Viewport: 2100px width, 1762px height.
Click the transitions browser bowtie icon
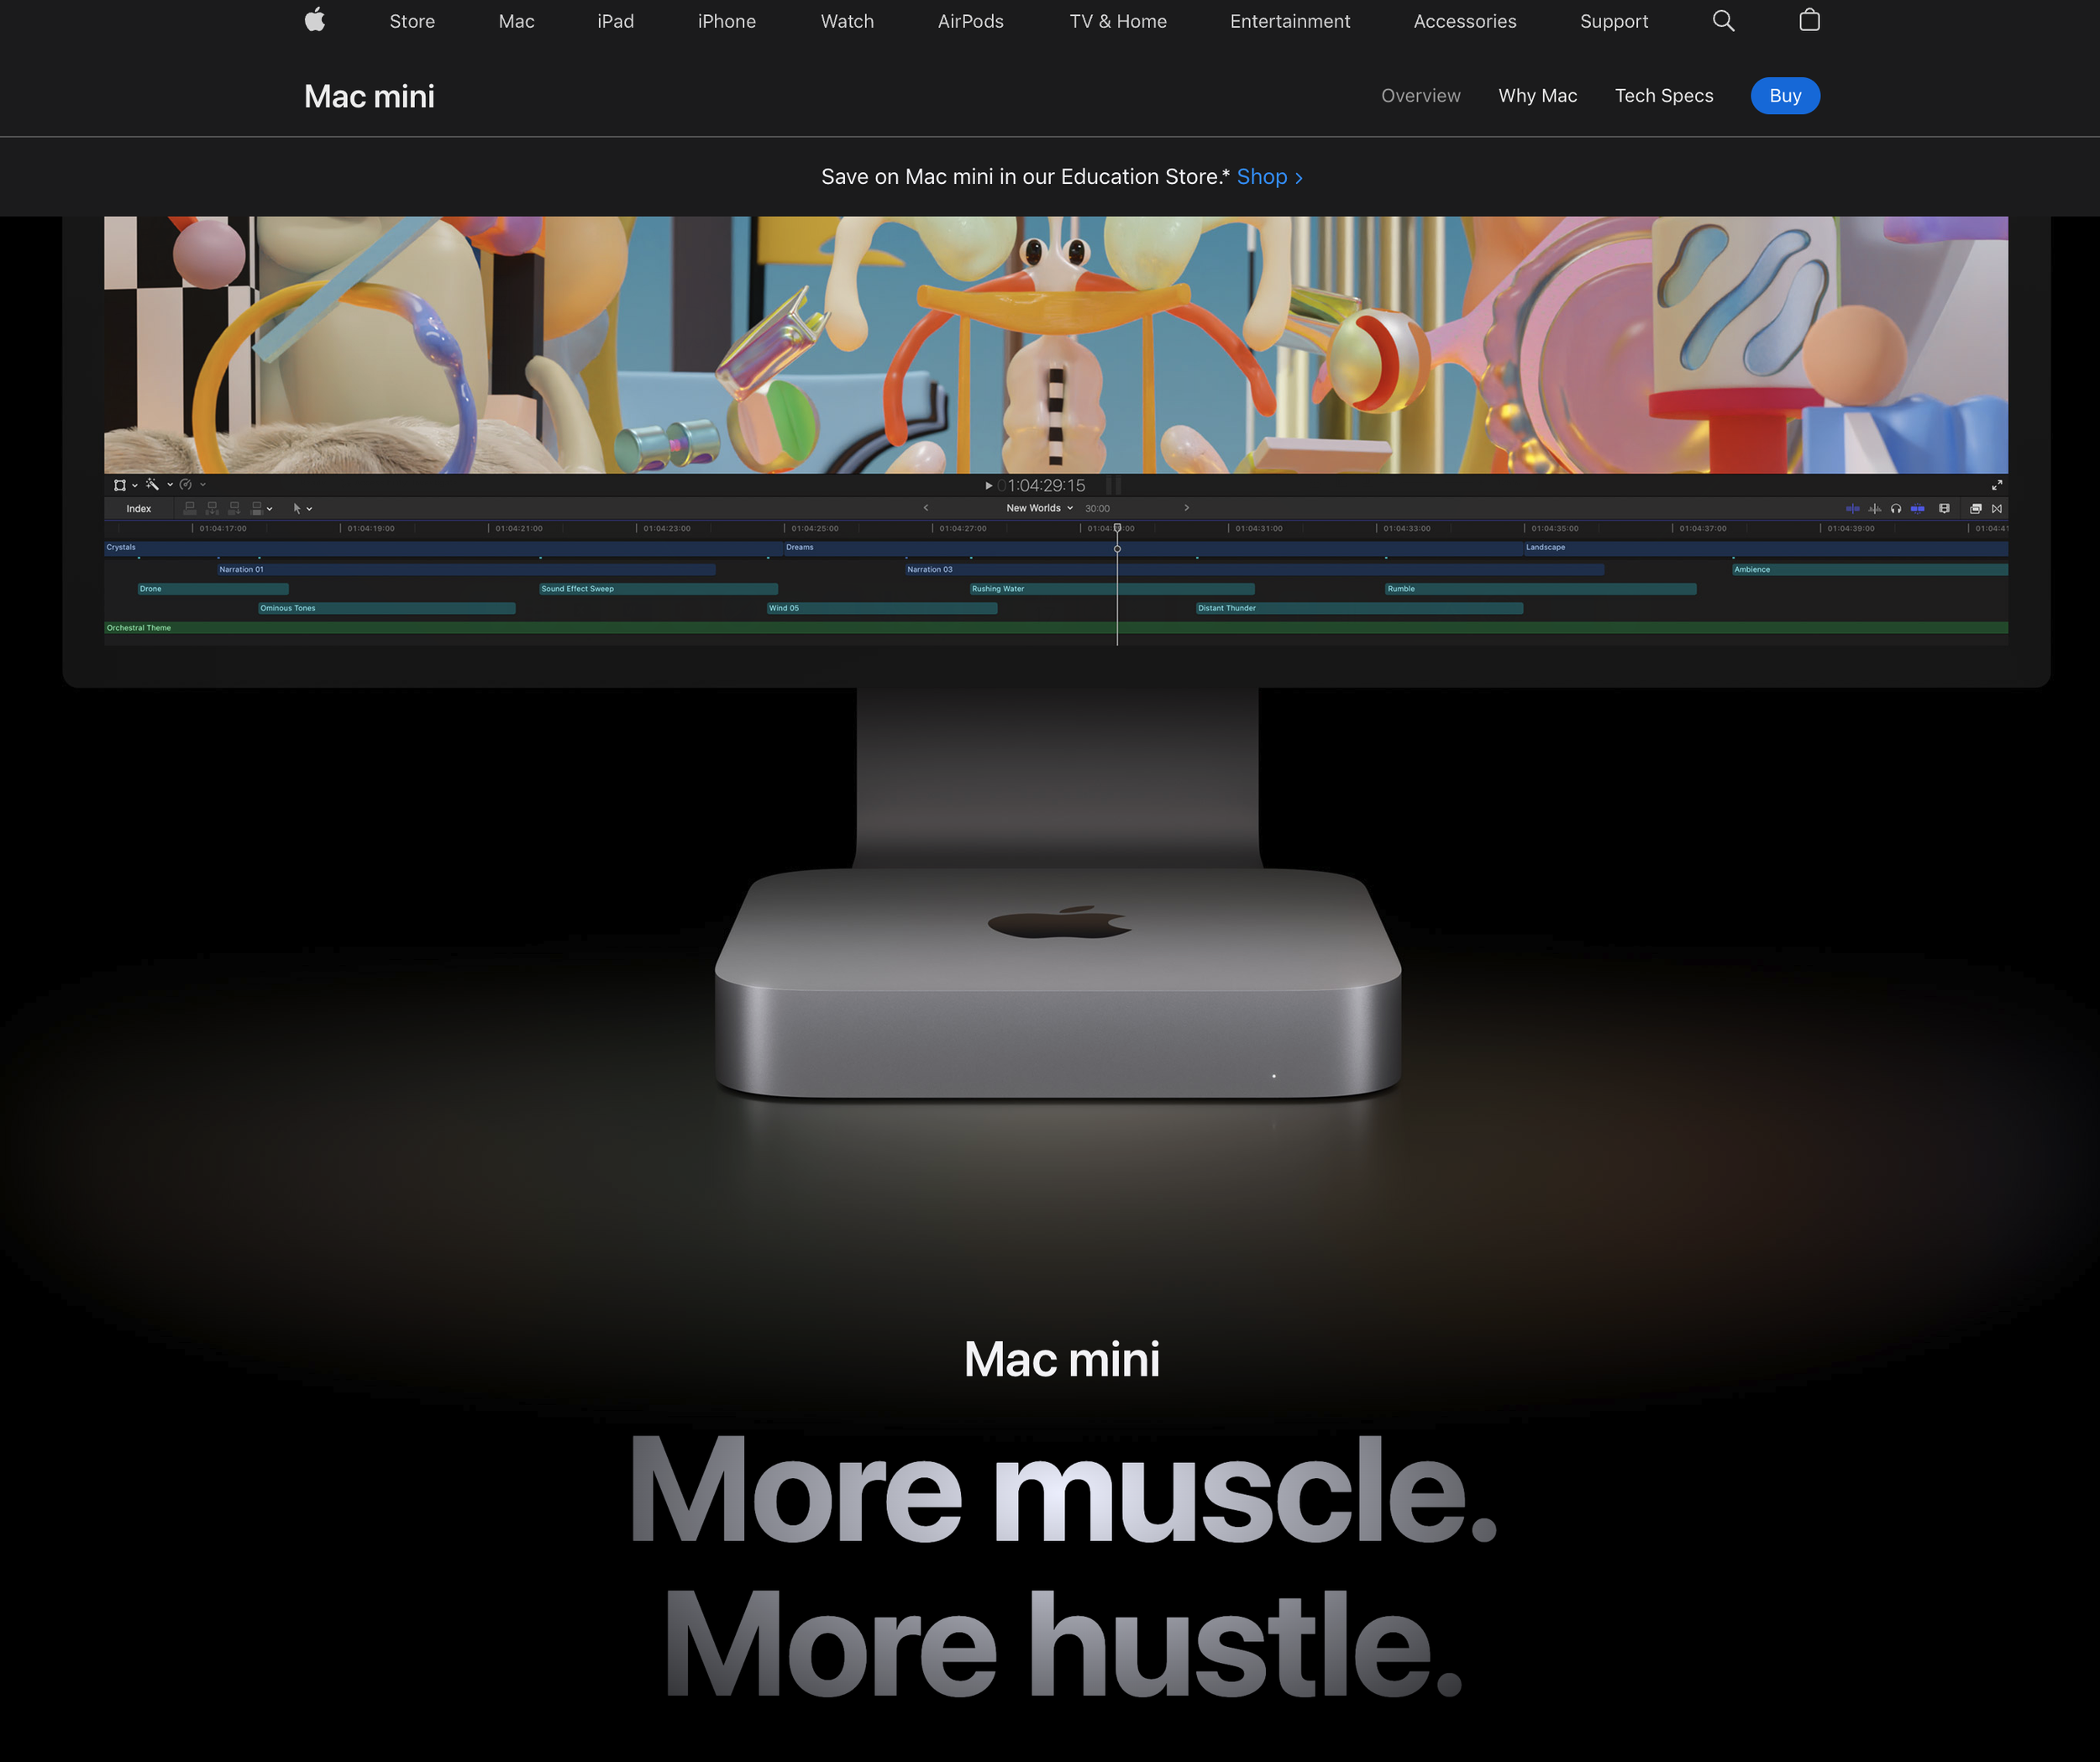click(x=1997, y=509)
